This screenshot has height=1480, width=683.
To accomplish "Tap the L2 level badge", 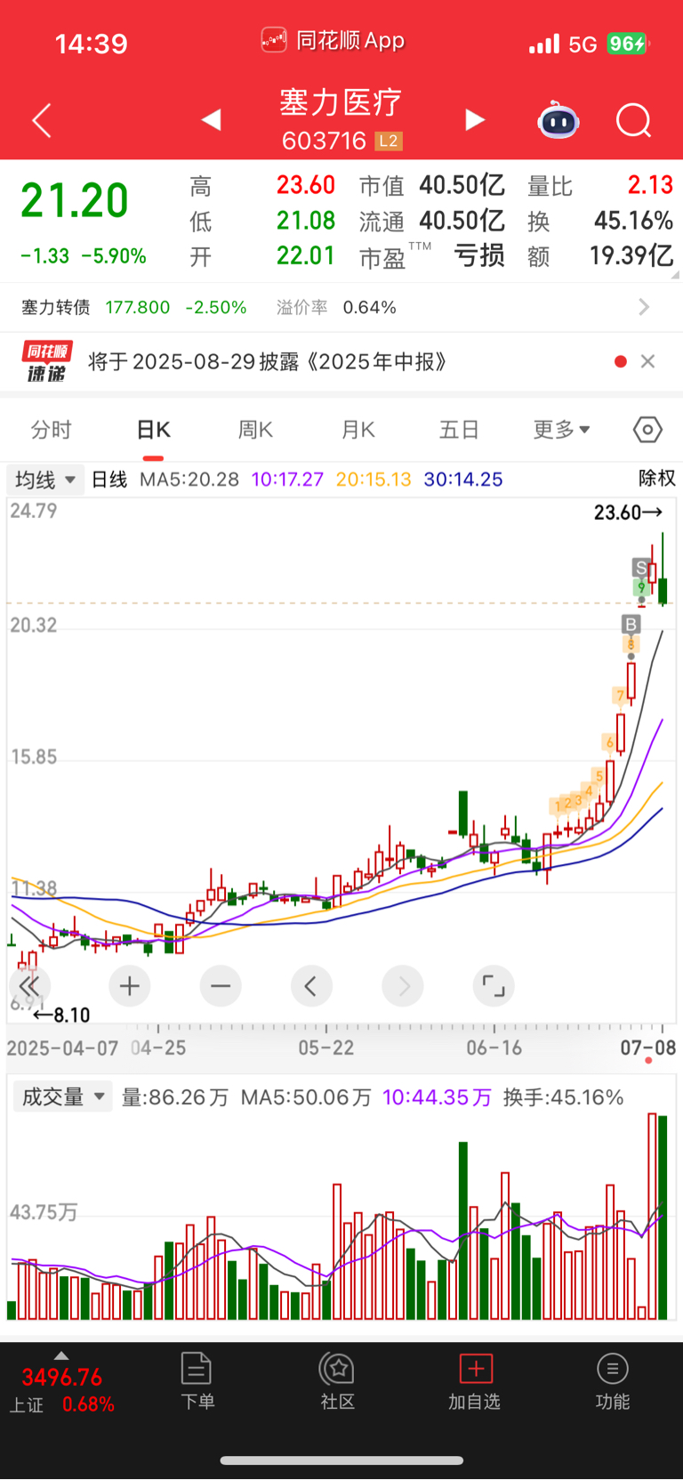I will (x=389, y=141).
